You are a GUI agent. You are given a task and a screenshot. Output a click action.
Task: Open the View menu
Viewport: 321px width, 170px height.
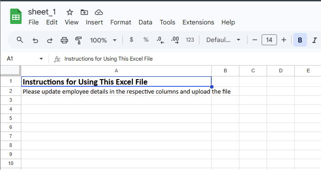point(72,22)
